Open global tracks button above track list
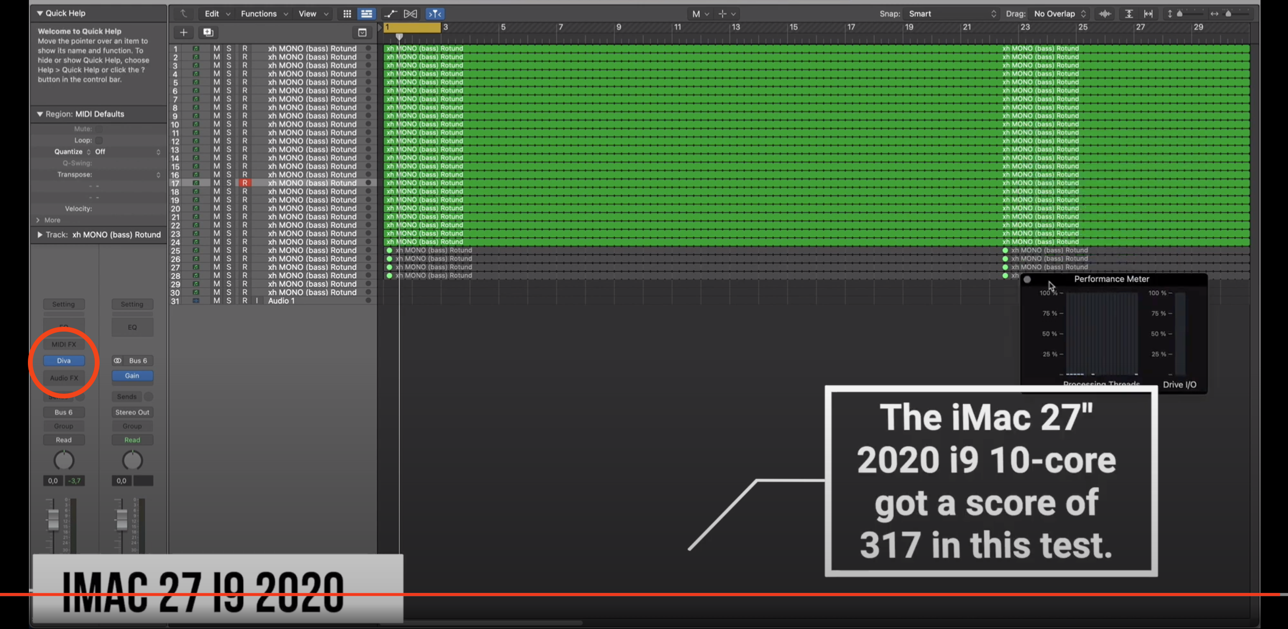This screenshot has height=629, width=1288. click(362, 33)
